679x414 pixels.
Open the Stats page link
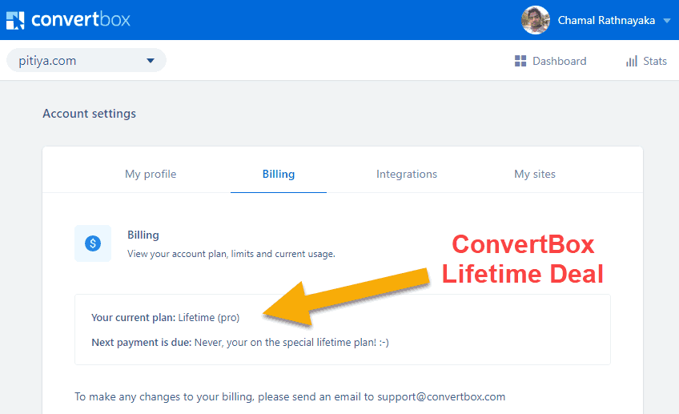654,61
